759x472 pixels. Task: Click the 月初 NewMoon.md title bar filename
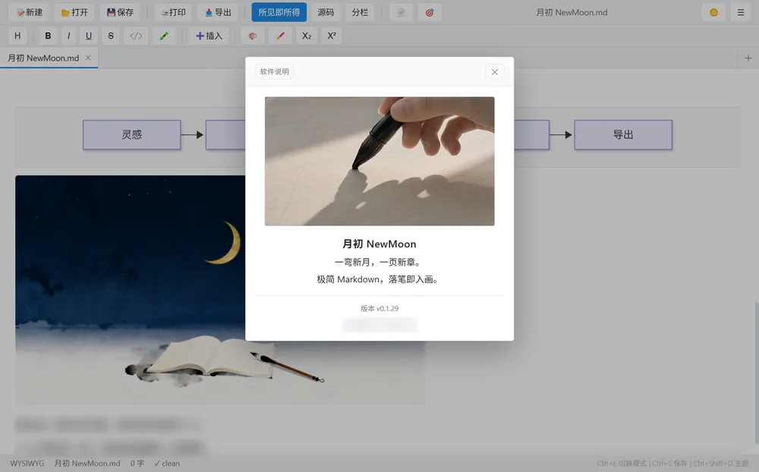[572, 12]
